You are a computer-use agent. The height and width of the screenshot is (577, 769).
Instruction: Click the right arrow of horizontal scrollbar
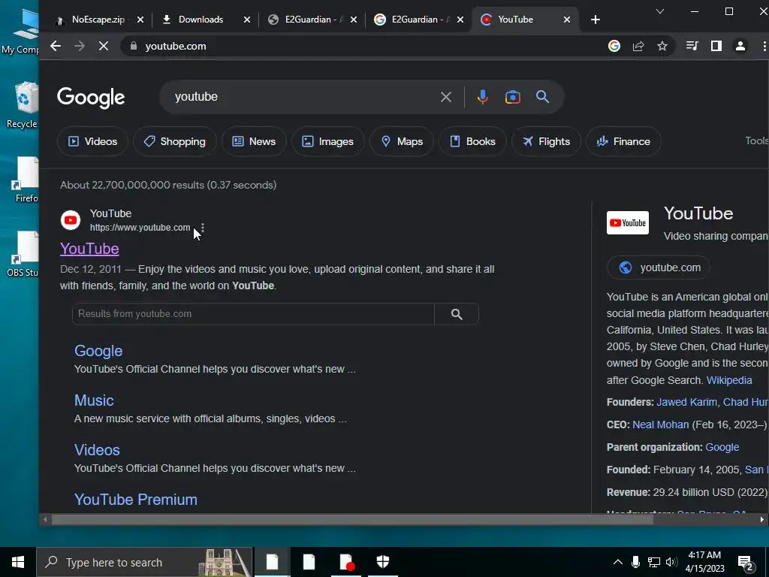tap(761, 520)
